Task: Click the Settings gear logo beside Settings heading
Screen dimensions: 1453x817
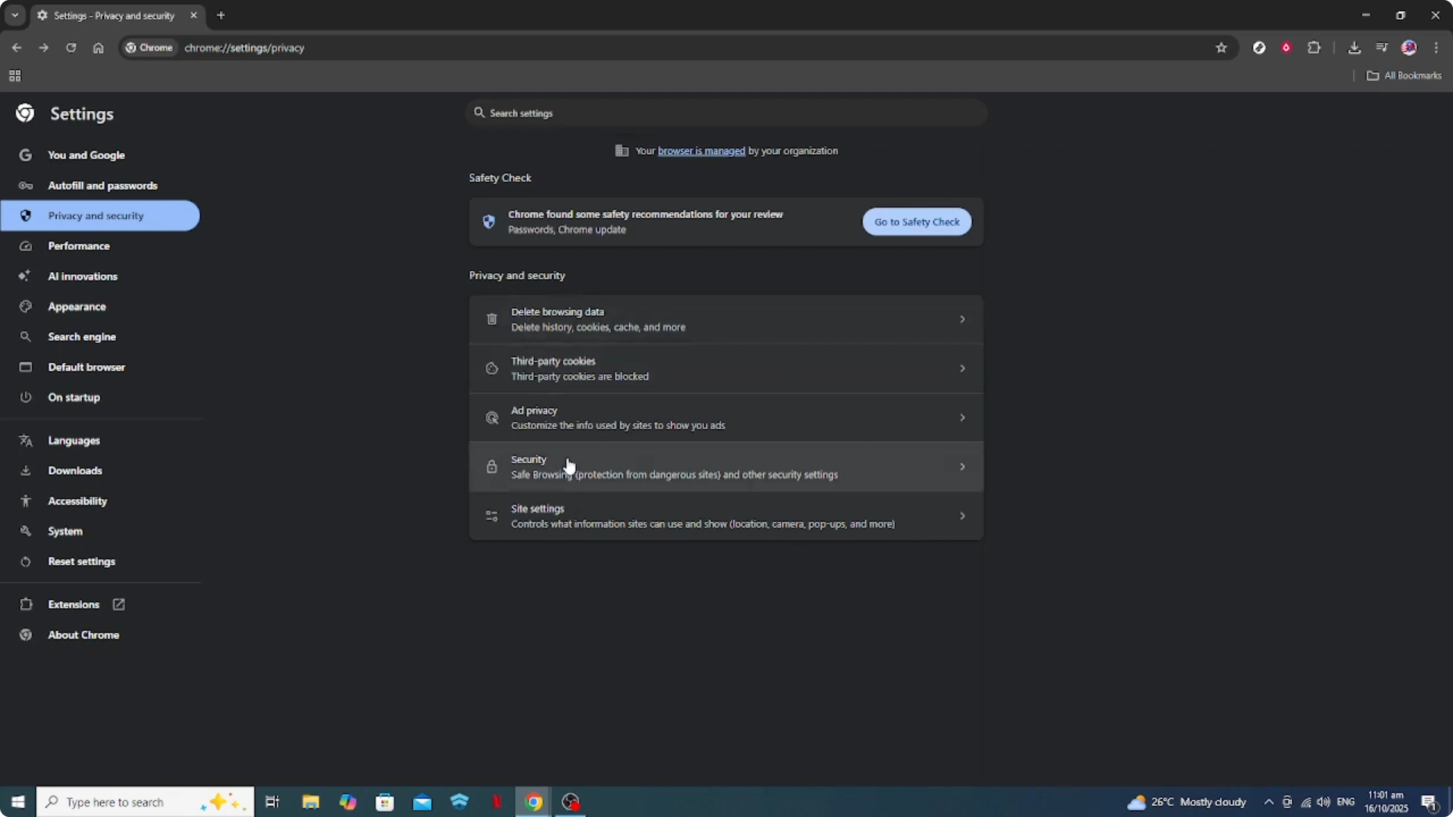Action: coord(24,113)
